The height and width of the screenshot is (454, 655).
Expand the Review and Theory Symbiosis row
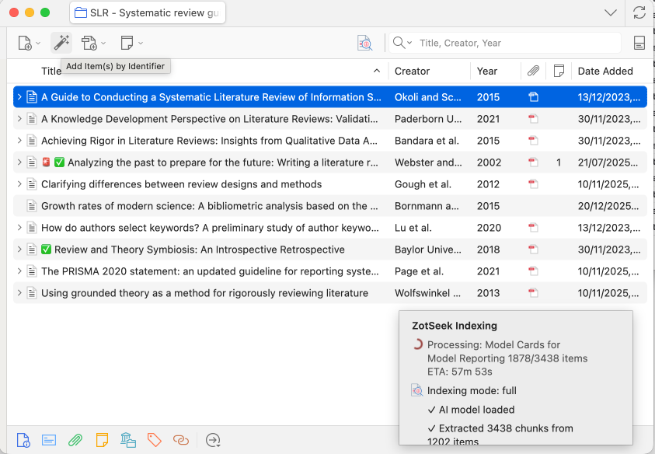(19, 250)
